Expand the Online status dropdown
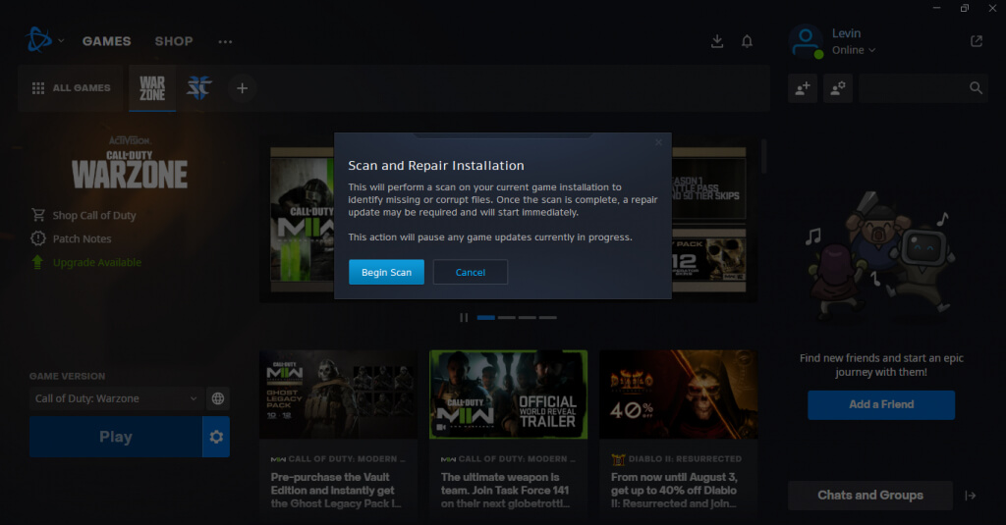Screen dimensions: 1006x525 pyautogui.click(x=854, y=50)
